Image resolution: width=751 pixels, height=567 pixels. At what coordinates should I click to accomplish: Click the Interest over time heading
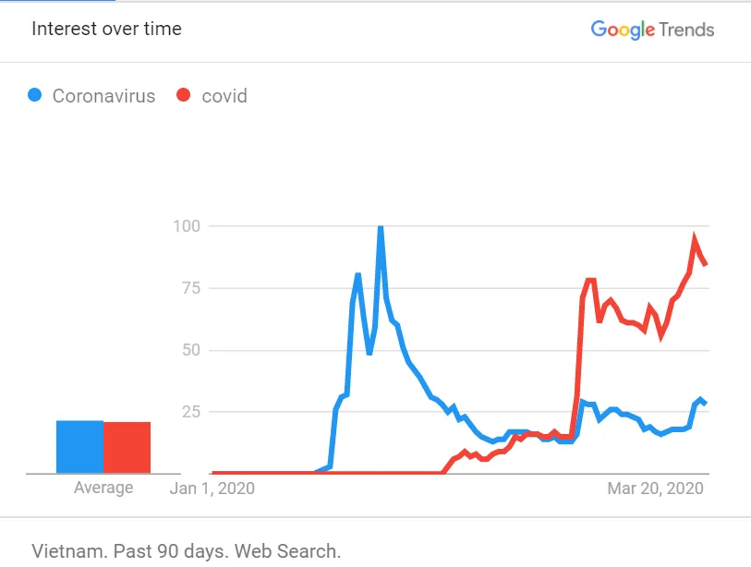[106, 29]
